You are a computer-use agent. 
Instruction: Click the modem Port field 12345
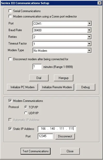pos(45,136)
